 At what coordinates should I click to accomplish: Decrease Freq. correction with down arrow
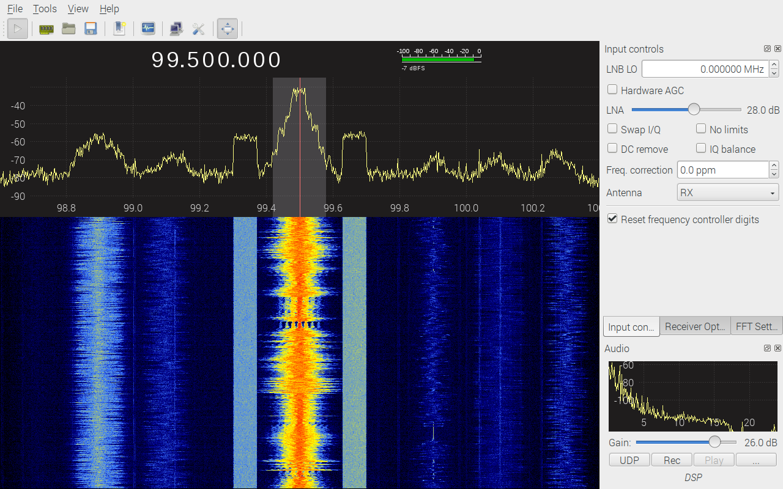tap(774, 174)
